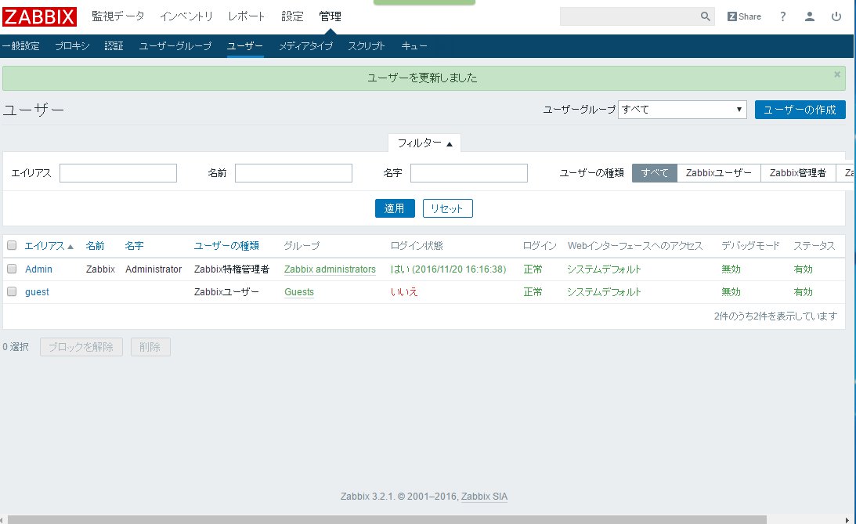Click guest's システムデフォルト frontend access

[x=604, y=292]
